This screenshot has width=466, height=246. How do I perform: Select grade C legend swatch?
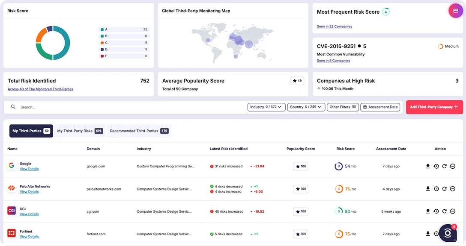click(102, 43)
